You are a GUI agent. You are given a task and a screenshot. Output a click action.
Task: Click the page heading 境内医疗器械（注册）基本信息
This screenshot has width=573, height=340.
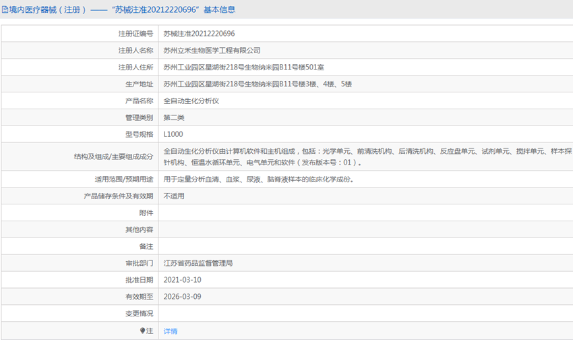121,10
